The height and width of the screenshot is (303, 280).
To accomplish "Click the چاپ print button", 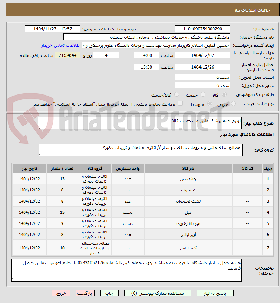I will click(109, 293).
